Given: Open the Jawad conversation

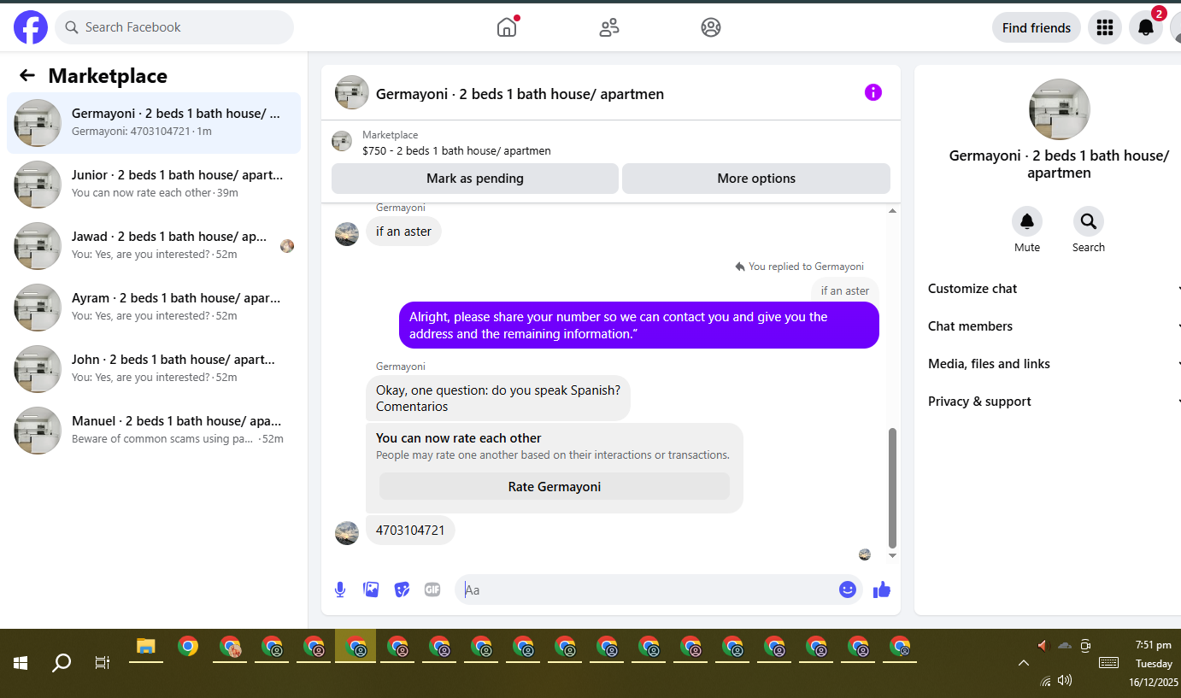Looking at the screenshot, I should coord(154,246).
